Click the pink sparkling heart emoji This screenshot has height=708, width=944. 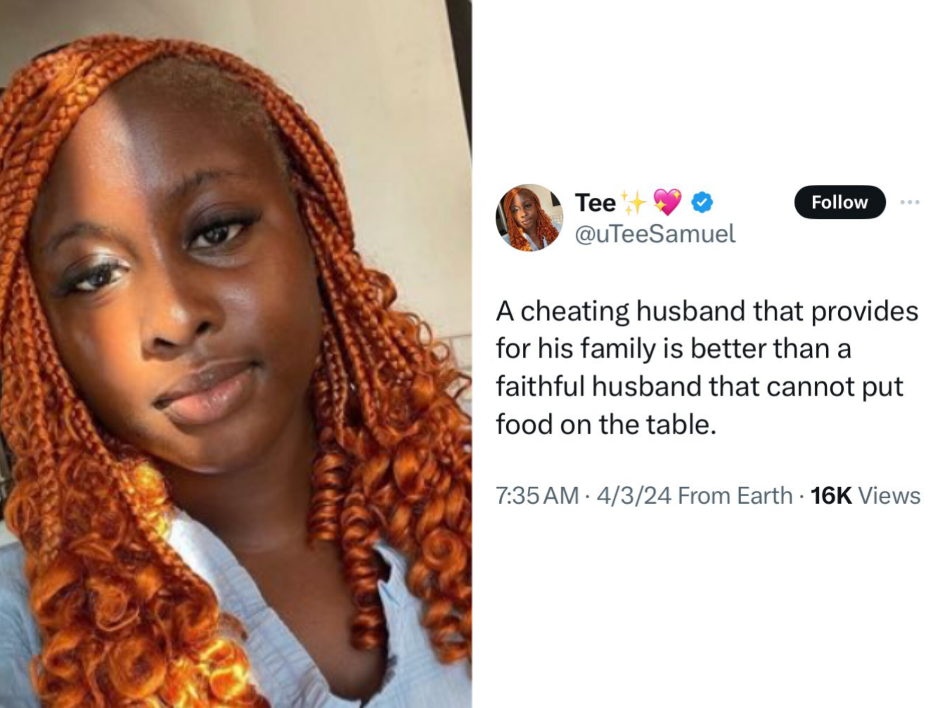(x=667, y=202)
